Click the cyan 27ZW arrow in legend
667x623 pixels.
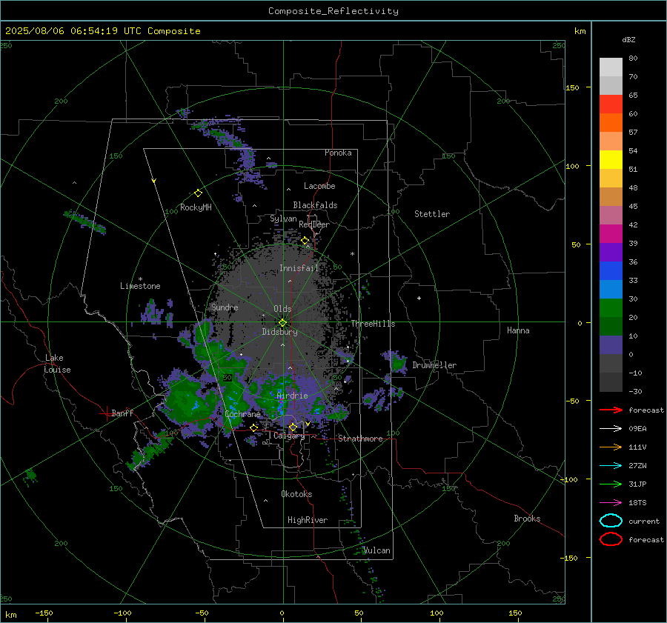click(x=611, y=466)
